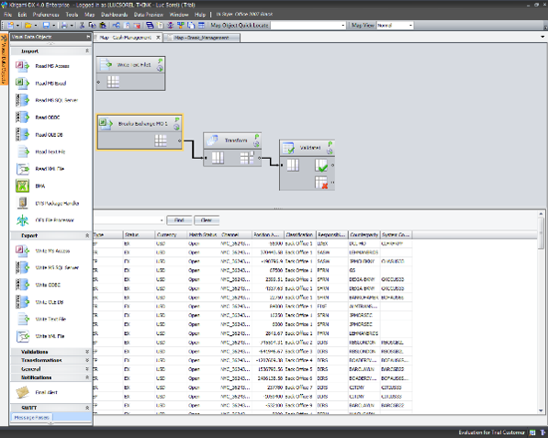548x438 pixels.
Task: Open the Visual Data Objects side tab
Action: pos(4,59)
